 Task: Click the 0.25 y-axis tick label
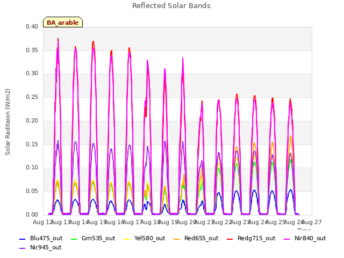32,97
